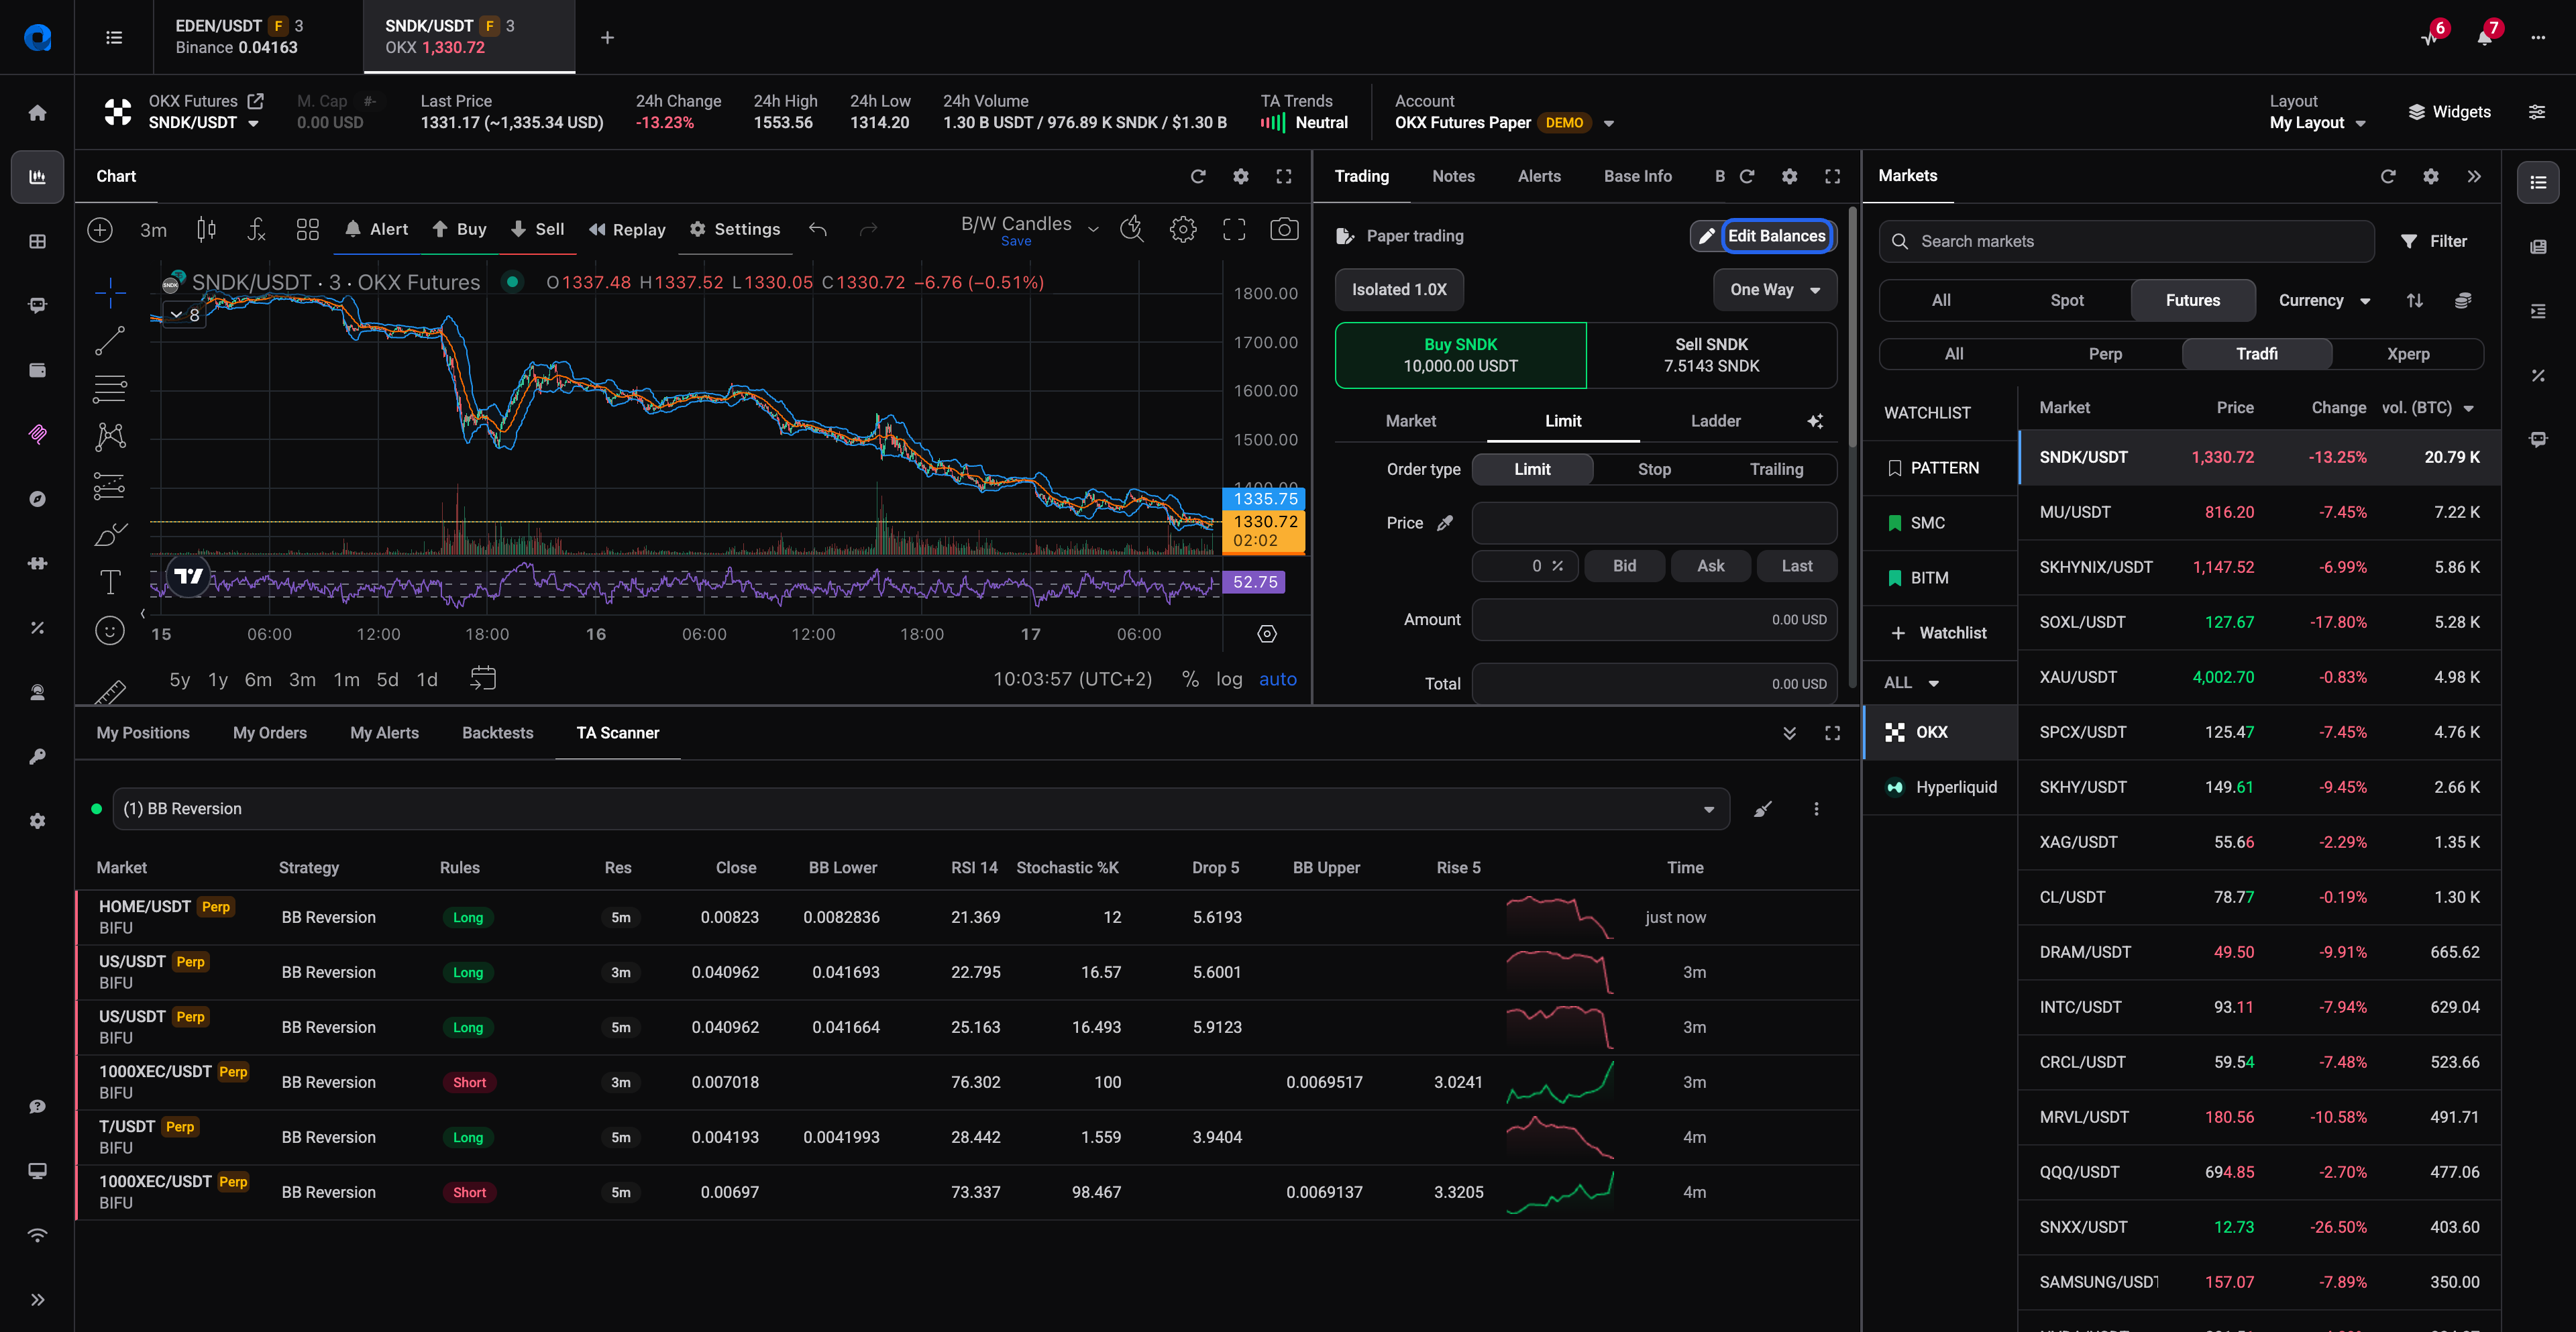Click the chart Replay button
2576x1332 pixels.
[x=628, y=229]
